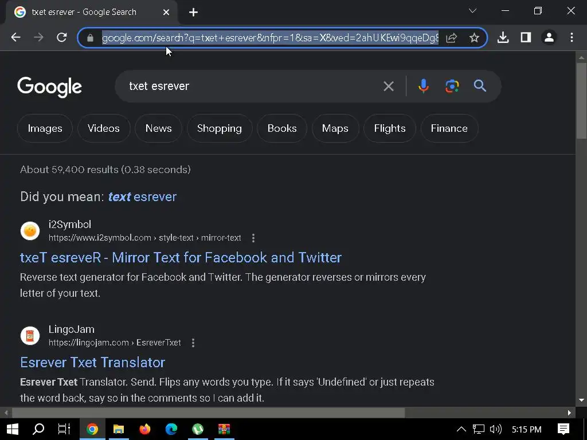Bookmark this page with the star icon

(474, 37)
